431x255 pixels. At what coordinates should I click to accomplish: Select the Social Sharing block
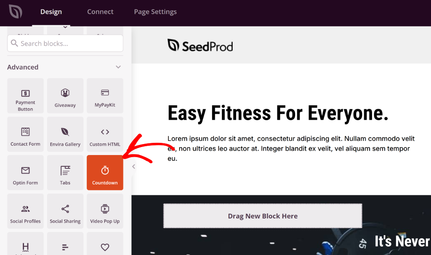click(65, 211)
